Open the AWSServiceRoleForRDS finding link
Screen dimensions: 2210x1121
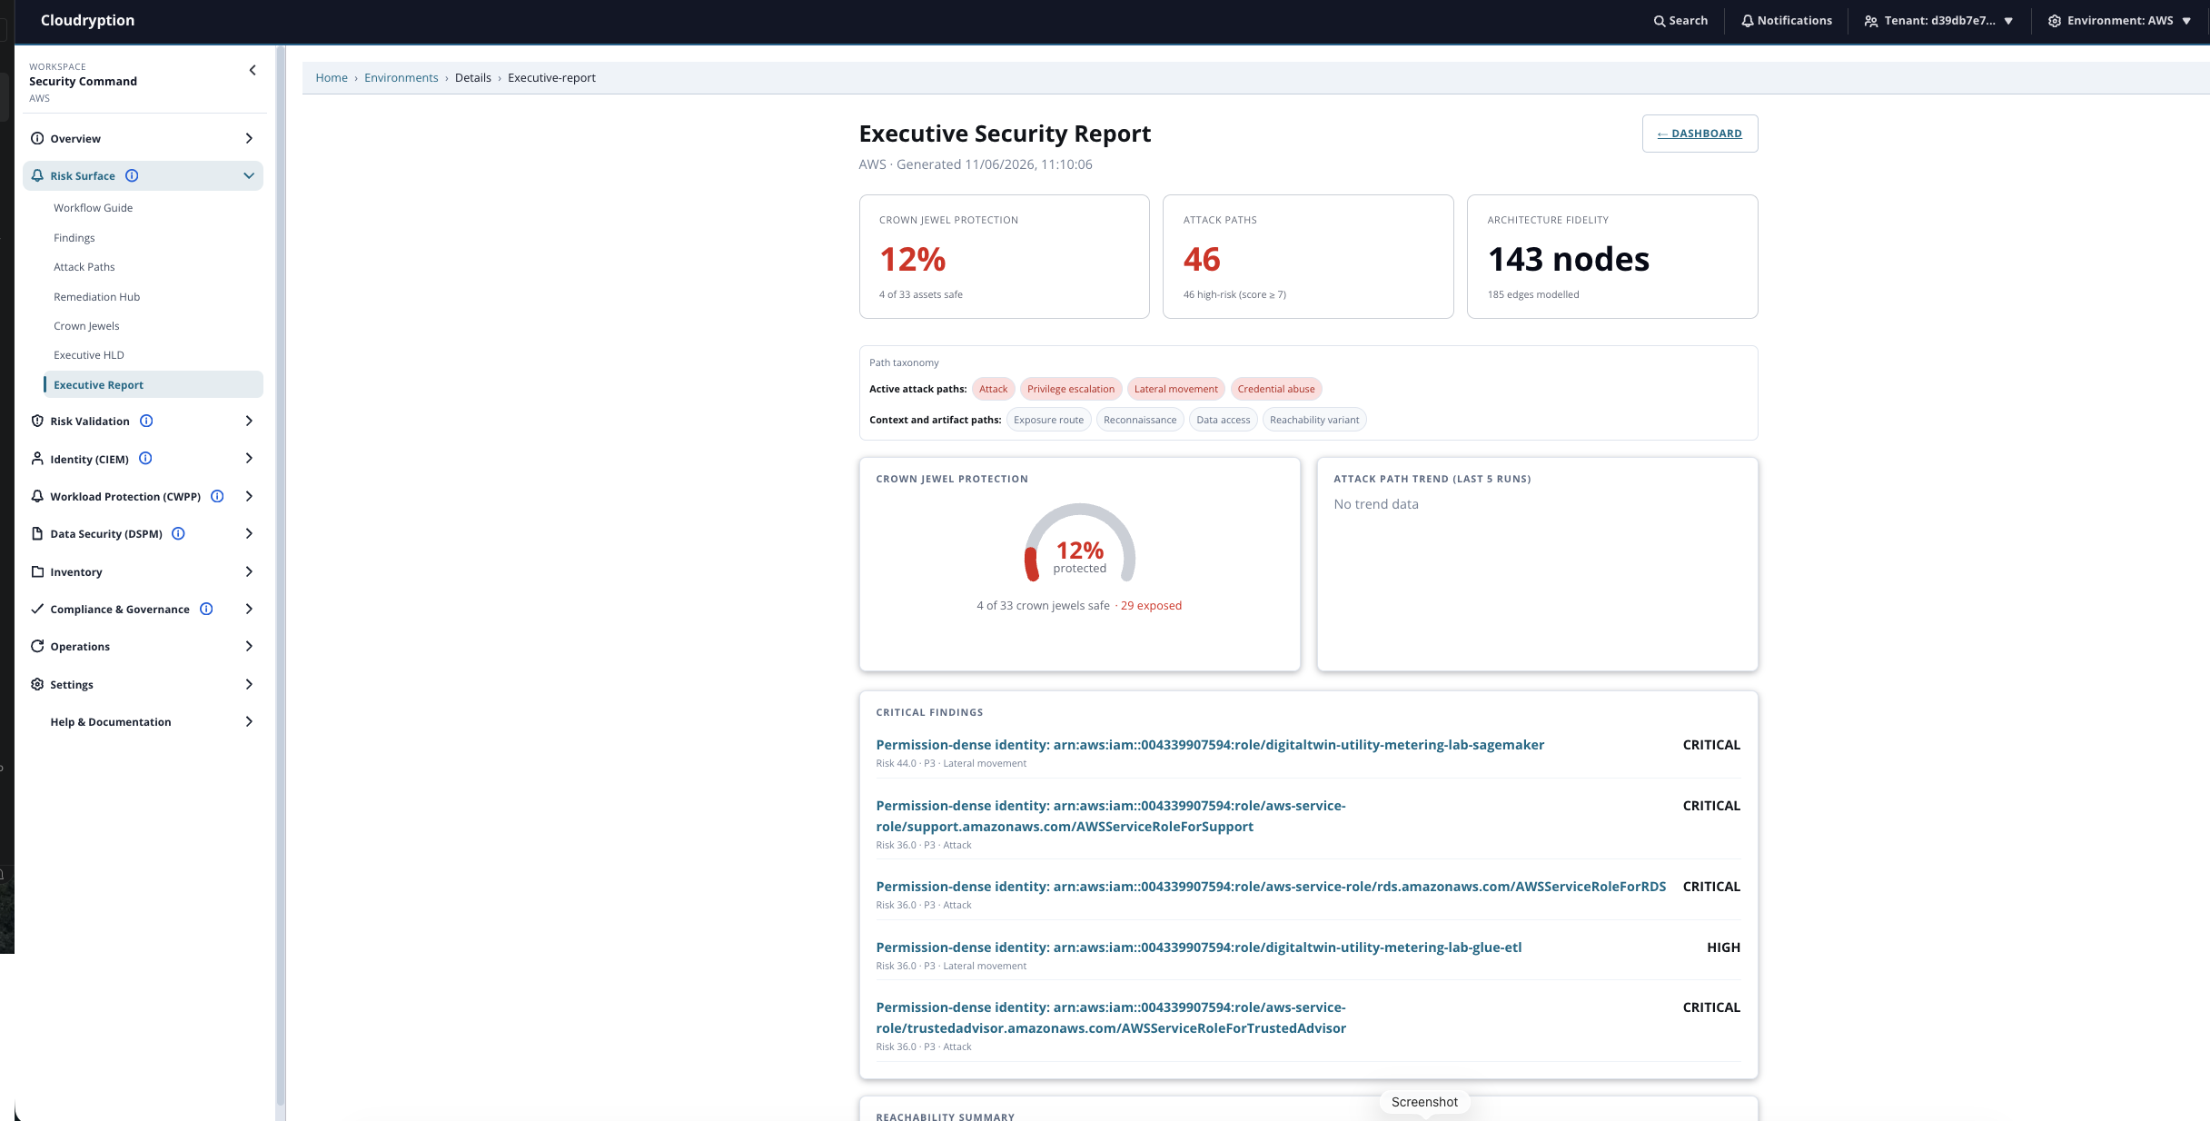click(x=1271, y=887)
